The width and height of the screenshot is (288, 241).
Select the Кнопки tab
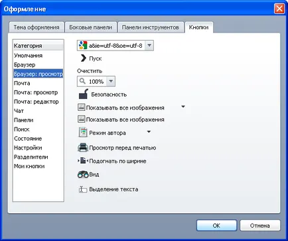tap(198, 27)
